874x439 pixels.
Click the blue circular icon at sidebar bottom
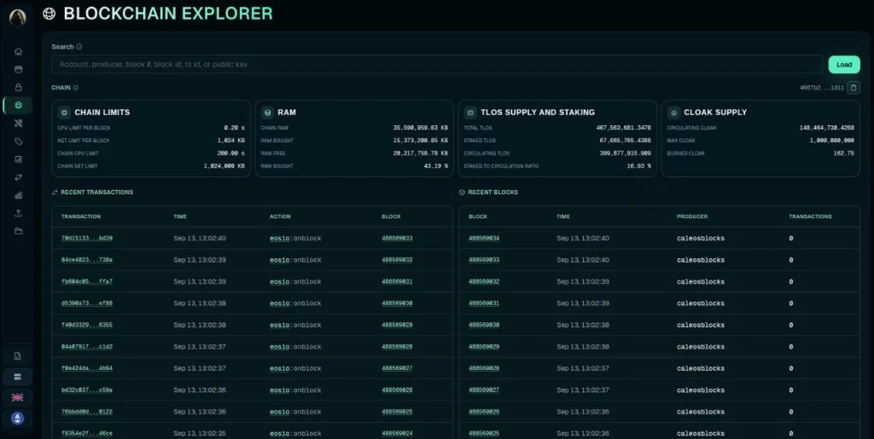tap(17, 418)
